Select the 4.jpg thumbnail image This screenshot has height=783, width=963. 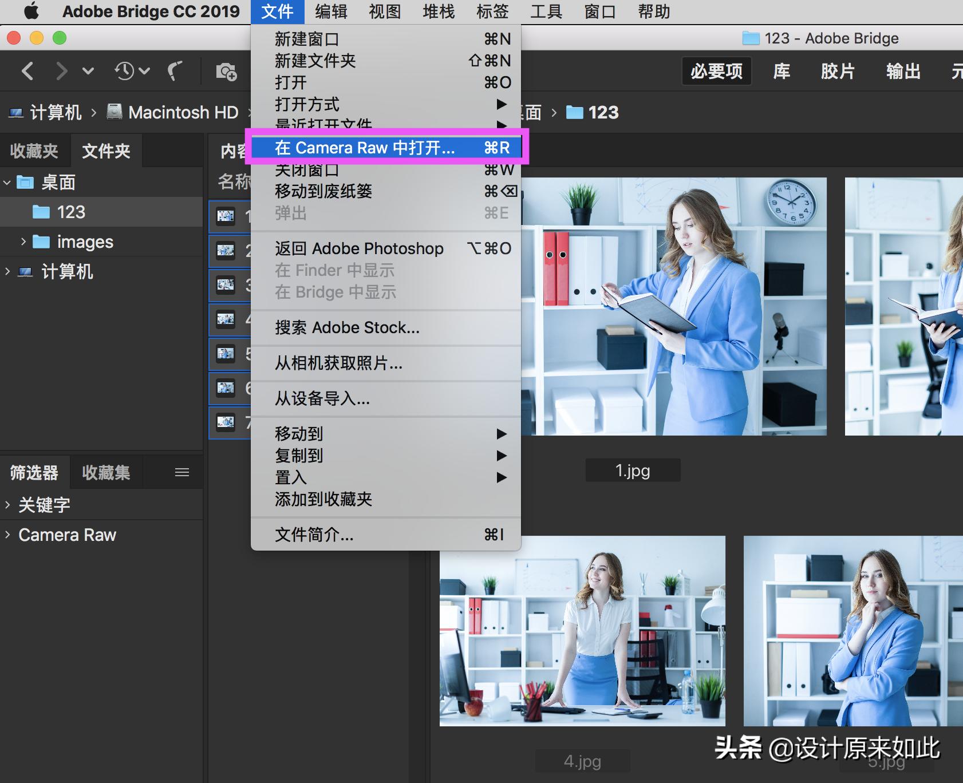tap(582, 631)
